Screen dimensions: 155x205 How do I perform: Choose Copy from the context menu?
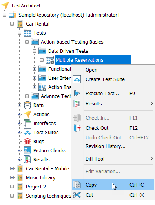[x=113, y=185]
